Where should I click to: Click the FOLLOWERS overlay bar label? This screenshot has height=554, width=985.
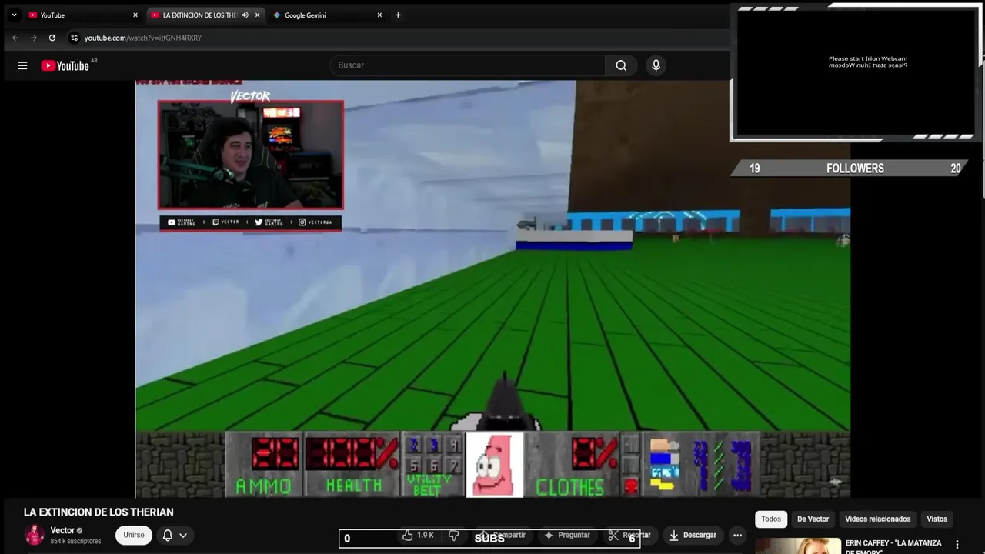[855, 169]
